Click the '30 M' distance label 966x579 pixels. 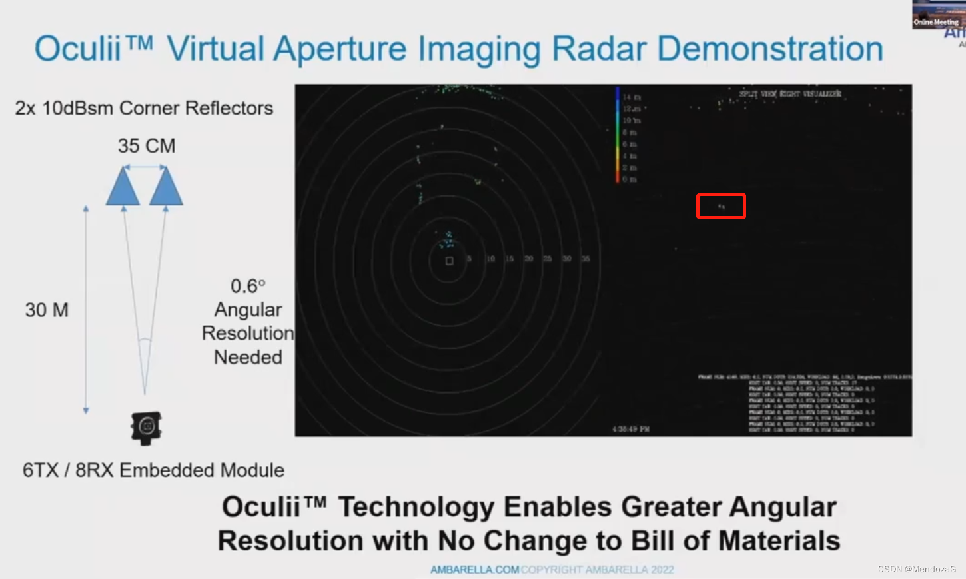47,310
